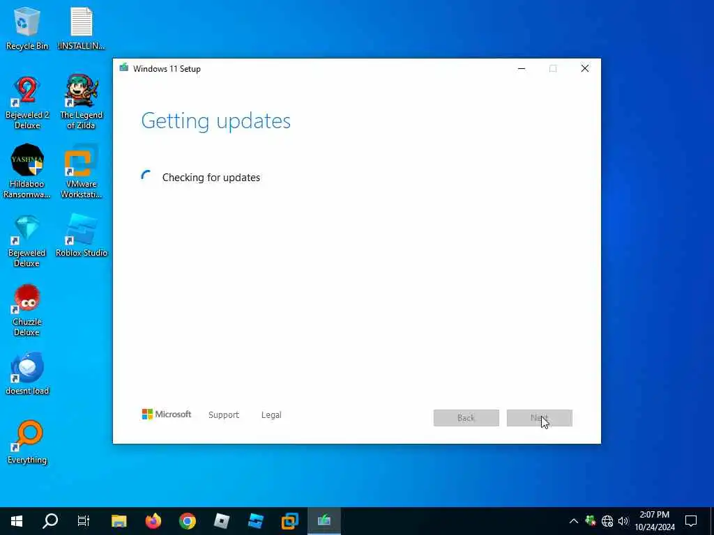Click the Next button in Setup
The width and height of the screenshot is (714, 535).
coord(539,418)
